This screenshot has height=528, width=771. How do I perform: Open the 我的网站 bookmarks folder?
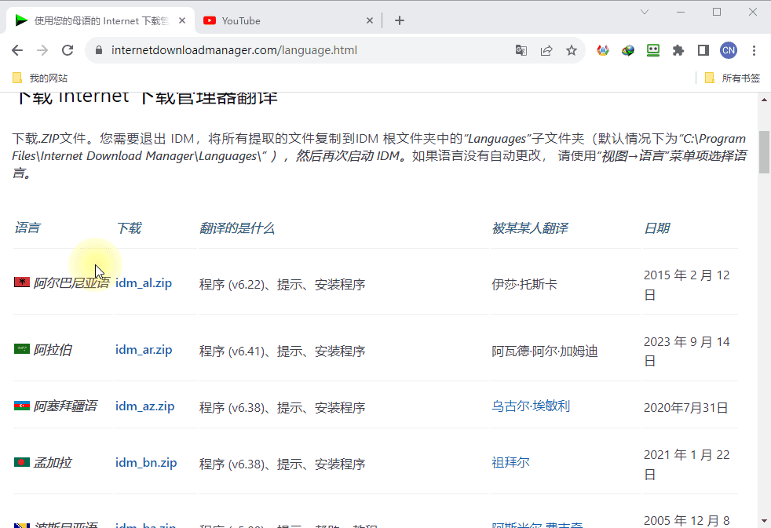point(40,78)
